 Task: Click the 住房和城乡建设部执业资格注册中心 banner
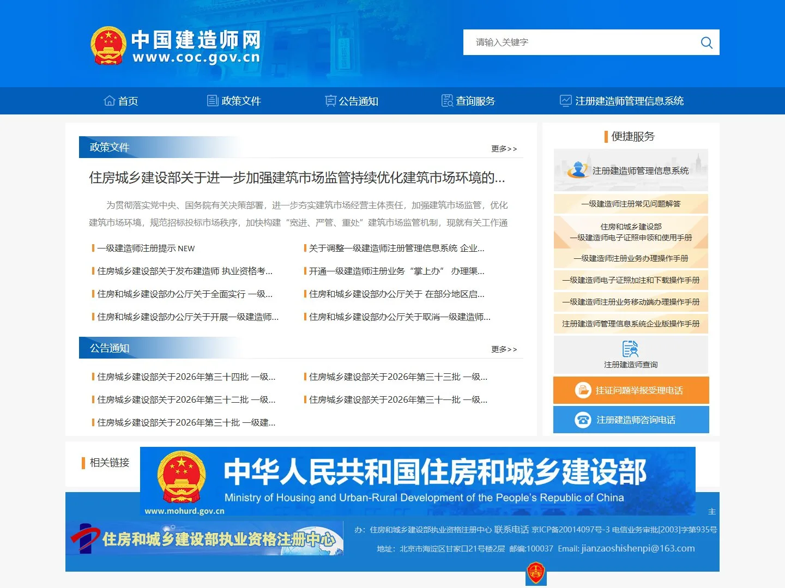pos(204,538)
